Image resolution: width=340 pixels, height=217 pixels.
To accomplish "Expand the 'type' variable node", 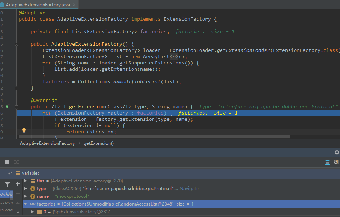I will [x=25, y=189].
